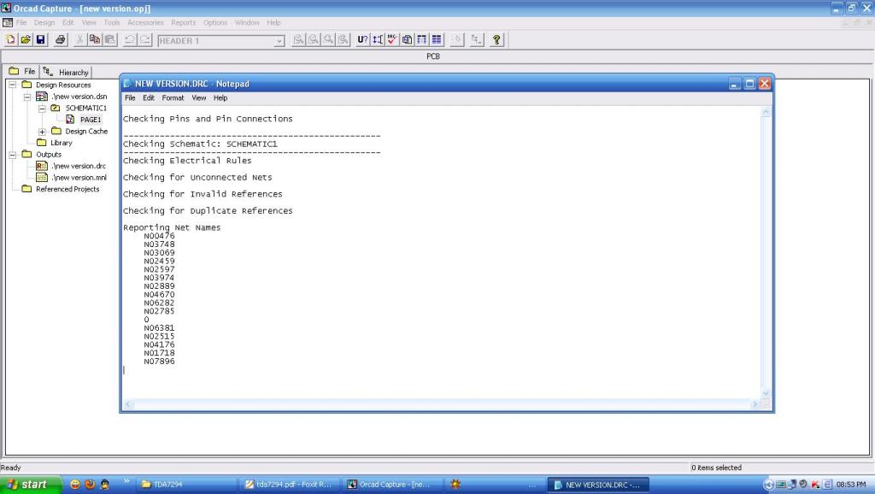The height and width of the screenshot is (494, 875).
Task: Open Help Topics question mark icon
Action: (496, 39)
